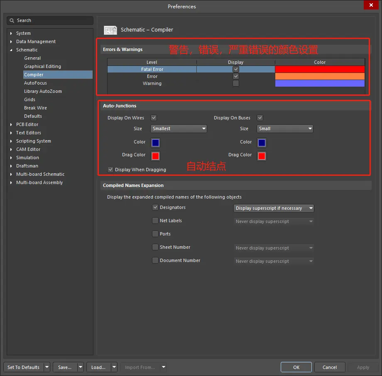
Task: Change the Warning blue color bar
Action: click(x=320, y=83)
